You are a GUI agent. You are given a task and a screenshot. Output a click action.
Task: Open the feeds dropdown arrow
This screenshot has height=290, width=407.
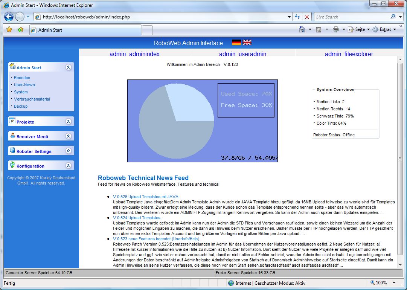click(327, 30)
